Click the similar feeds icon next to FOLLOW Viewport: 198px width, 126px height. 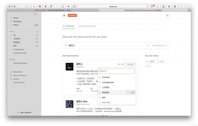click(x=123, y=65)
